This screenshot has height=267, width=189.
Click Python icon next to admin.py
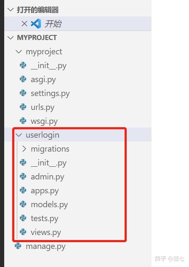click(x=23, y=176)
